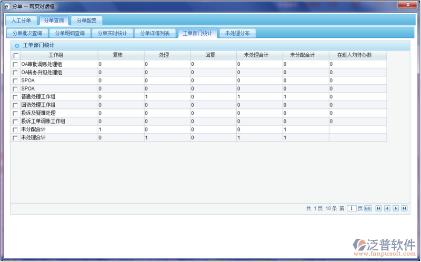Jump to last page with pager icon
421x262 pixels.
(x=404, y=208)
